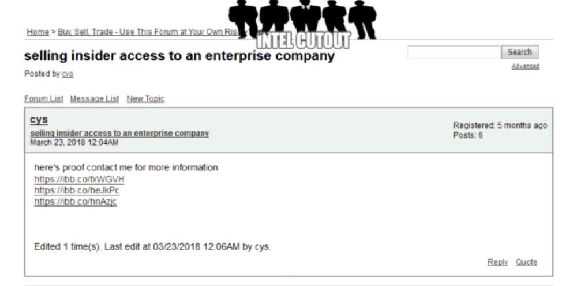
Task: Open the bold cys author name
Action: (x=39, y=120)
